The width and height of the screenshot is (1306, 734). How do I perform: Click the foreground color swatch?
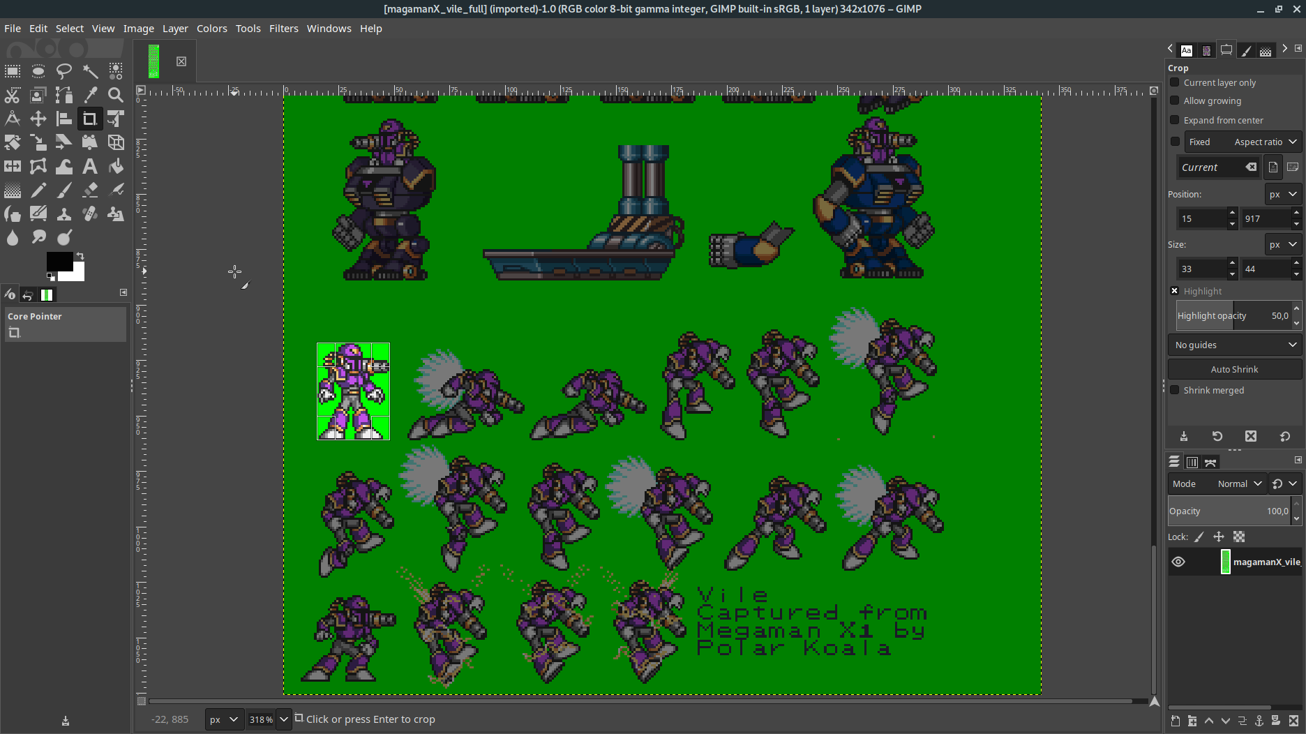(x=59, y=260)
